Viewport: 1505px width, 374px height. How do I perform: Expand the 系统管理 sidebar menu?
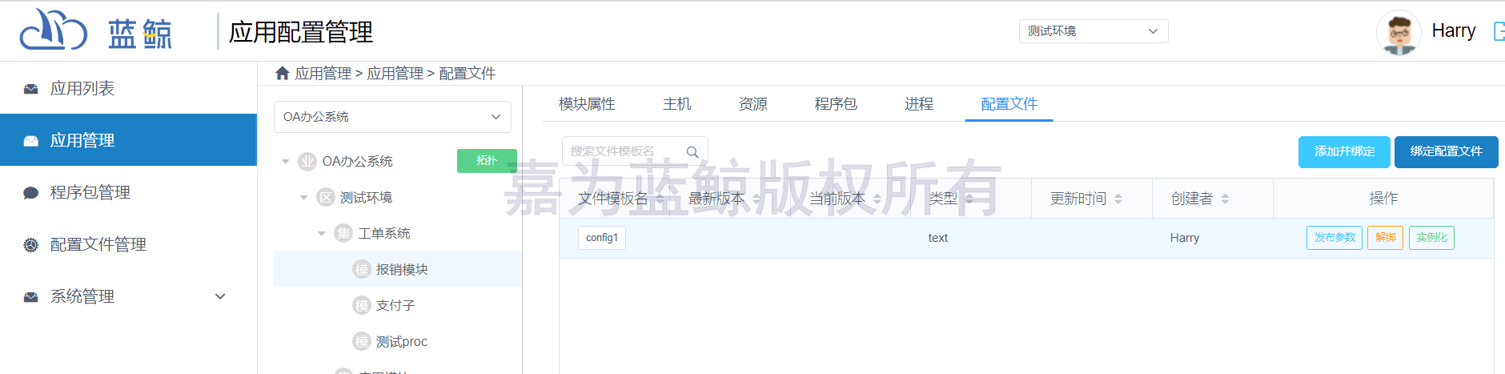point(220,297)
